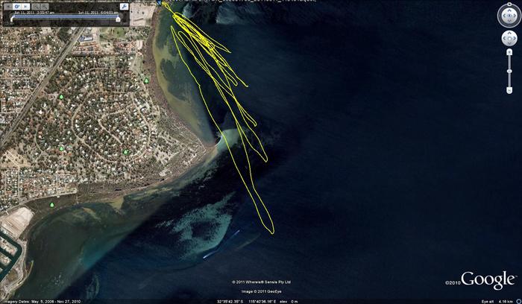Click the time slider step-forward arrow button
The height and width of the screenshot is (304, 522).
25,6
